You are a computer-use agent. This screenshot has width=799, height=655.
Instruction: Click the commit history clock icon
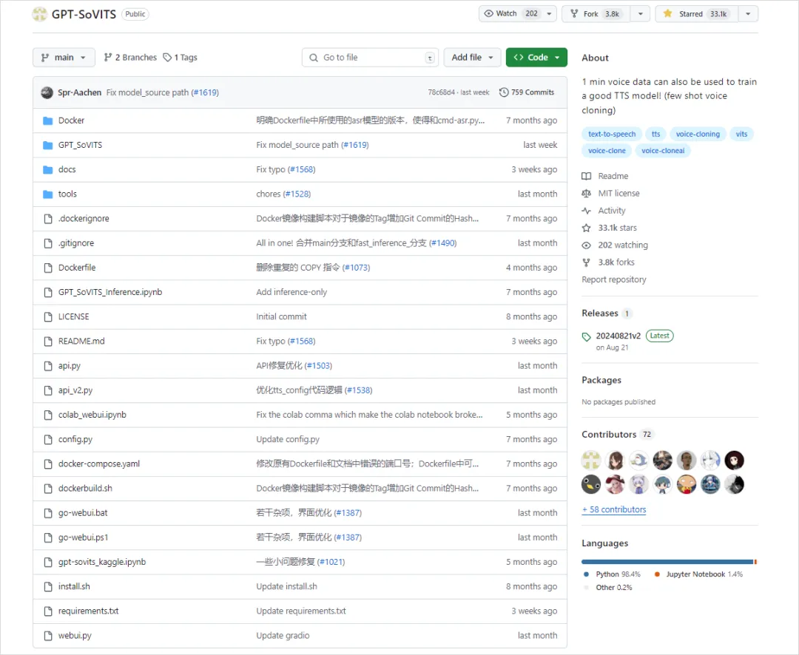[x=504, y=92]
